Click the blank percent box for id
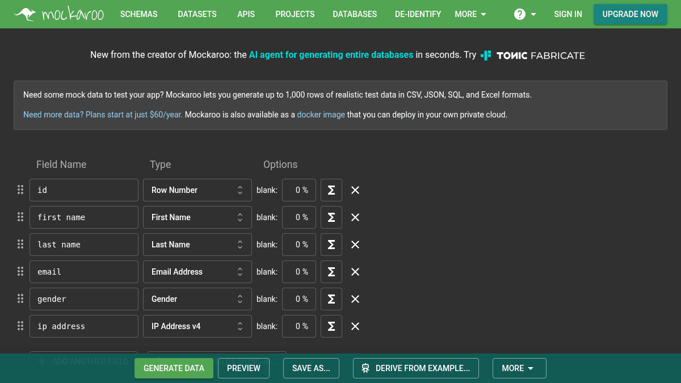This screenshot has height=383, width=681. [299, 190]
